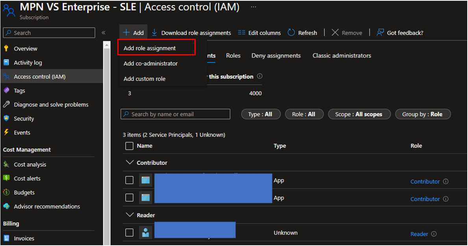Screen dimensions: 468x246
Task: Open the Contributor role link in the first app row
Action: (x=425, y=181)
